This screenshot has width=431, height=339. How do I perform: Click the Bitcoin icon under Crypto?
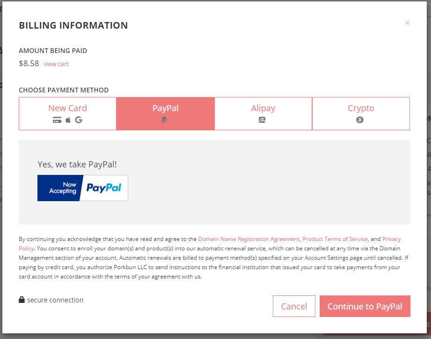[360, 120]
